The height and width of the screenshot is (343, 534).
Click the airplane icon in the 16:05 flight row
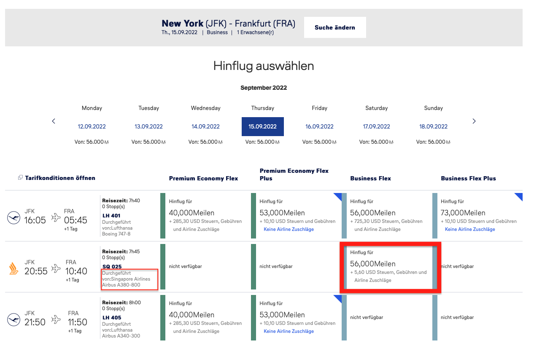tap(56, 217)
